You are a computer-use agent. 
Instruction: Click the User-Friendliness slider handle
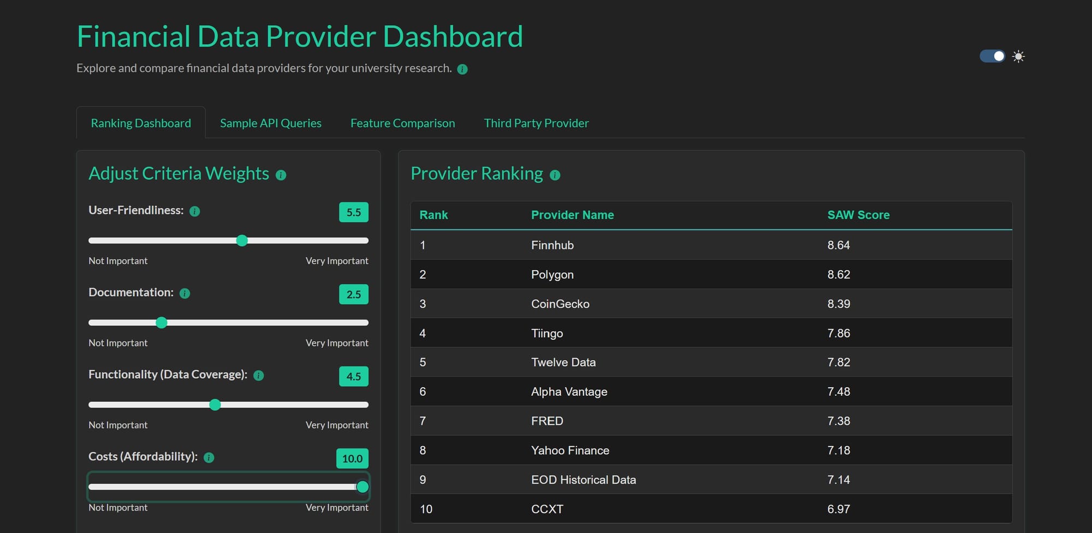242,240
